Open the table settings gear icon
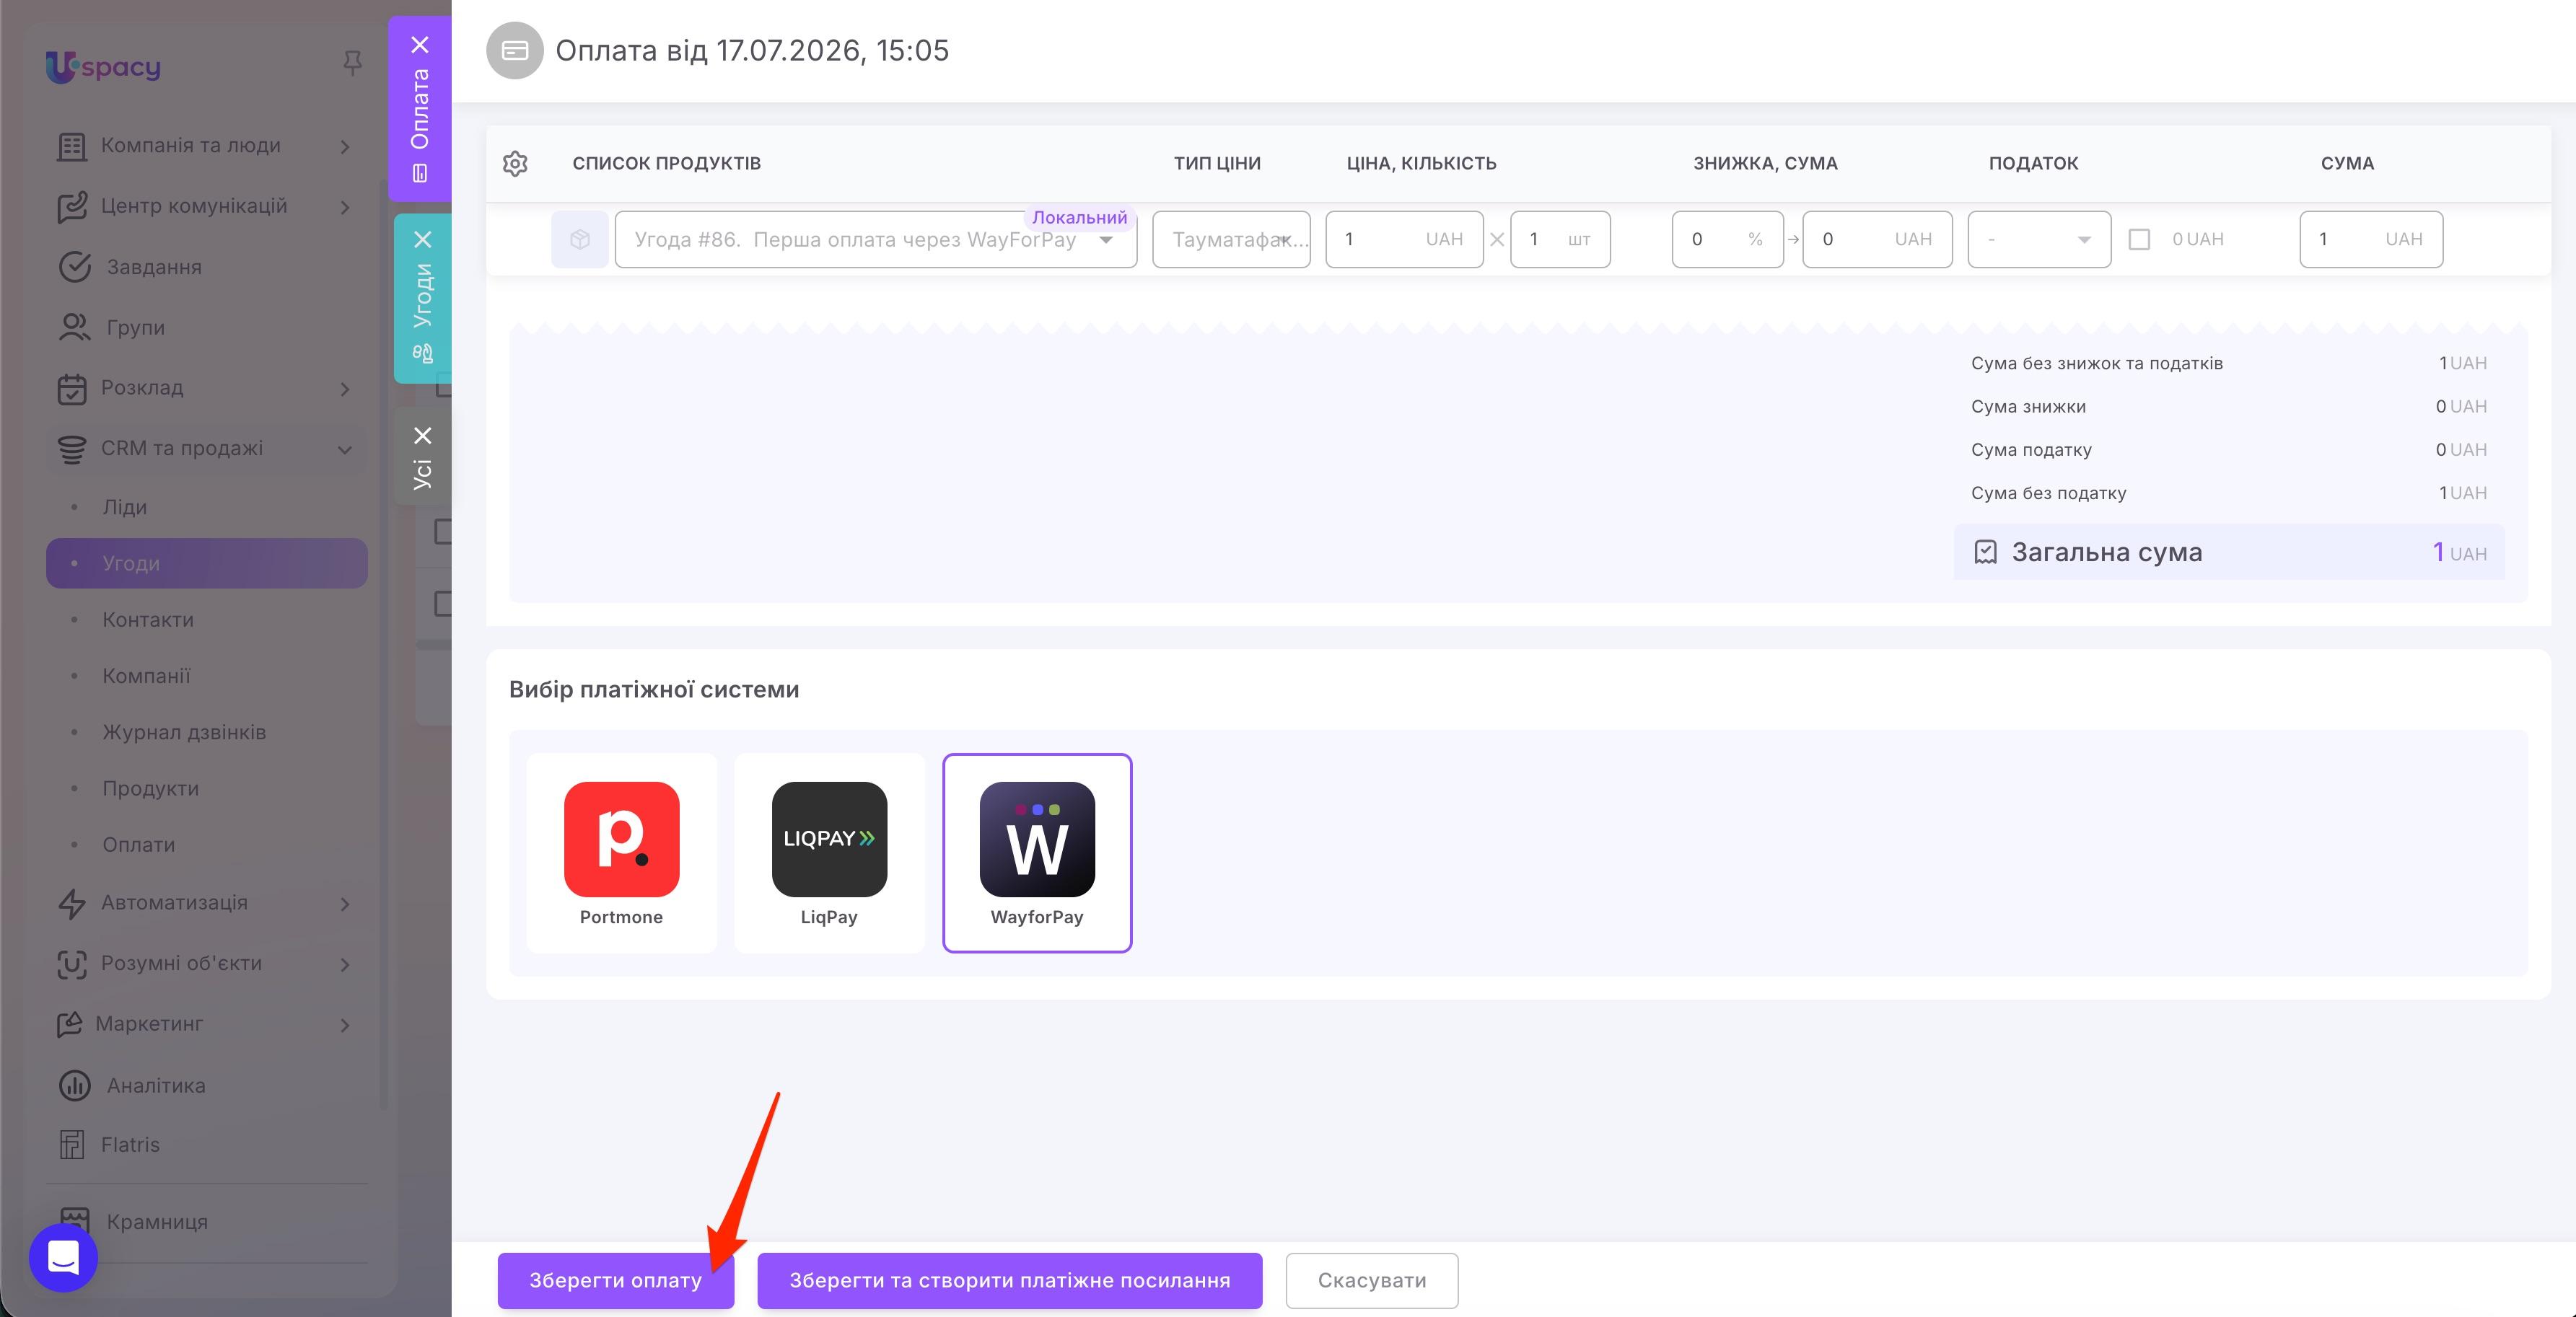The image size is (2576, 1317). [515, 163]
